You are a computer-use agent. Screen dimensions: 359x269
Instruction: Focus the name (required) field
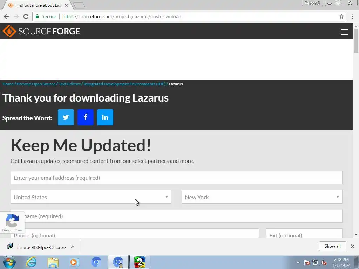point(177,216)
